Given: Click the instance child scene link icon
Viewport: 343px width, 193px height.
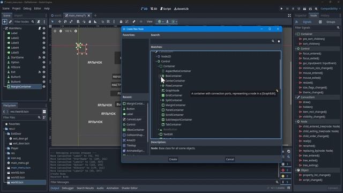Looking at the screenshot, I should tap(10, 21).
